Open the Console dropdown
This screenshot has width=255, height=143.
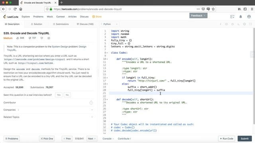tap(108, 139)
